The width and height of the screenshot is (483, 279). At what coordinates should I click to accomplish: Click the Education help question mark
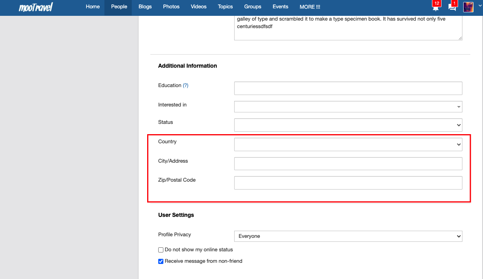186,85
